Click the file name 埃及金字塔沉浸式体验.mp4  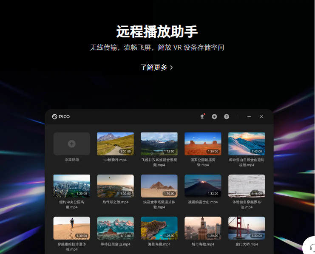159,205
